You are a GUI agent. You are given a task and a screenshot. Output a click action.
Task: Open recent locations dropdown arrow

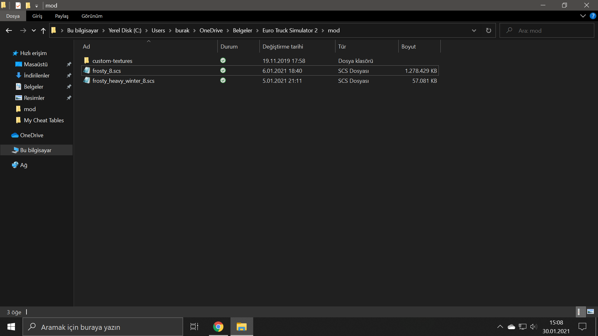pyautogui.click(x=34, y=30)
